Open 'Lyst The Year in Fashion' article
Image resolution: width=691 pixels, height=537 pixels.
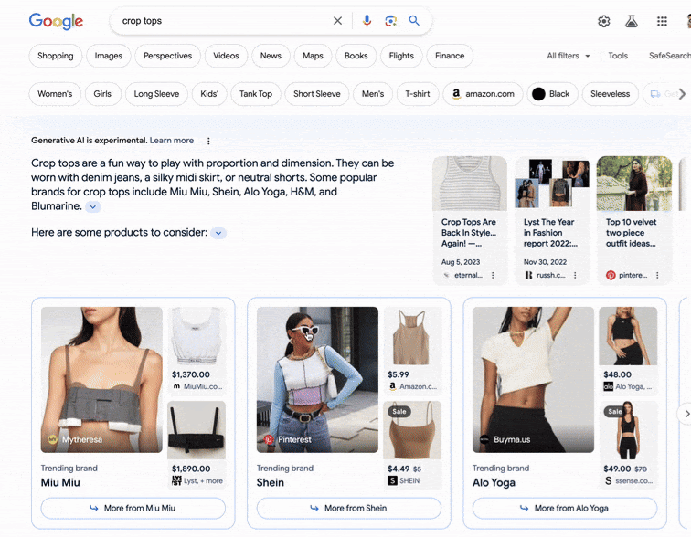(x=552, y=220)
